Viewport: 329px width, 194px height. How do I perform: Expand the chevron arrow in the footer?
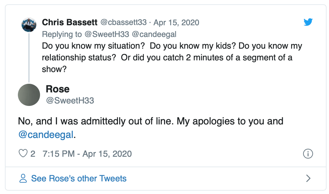[308, 178]
